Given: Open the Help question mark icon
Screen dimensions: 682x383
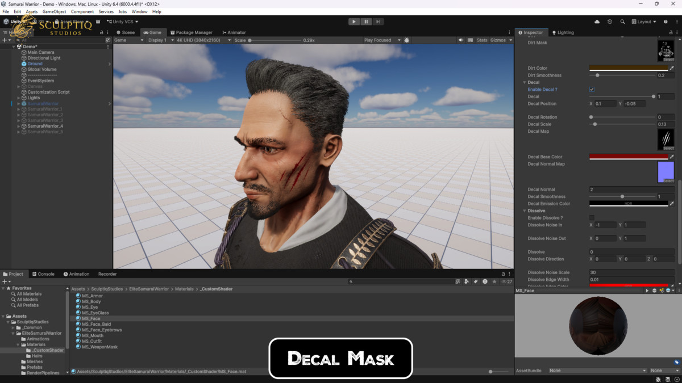Looking at the screenshot, I should coord(666,22).
